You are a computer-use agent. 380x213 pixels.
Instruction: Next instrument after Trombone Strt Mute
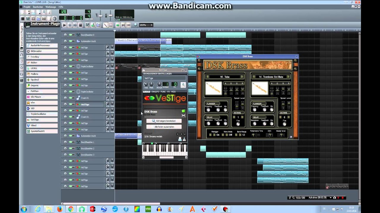(x=288, y=77)
